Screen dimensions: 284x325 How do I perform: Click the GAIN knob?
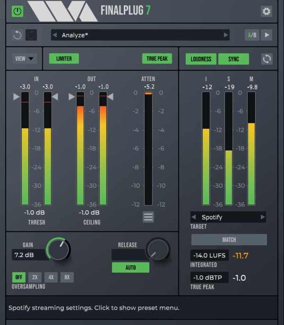click(x=59, y=250)
